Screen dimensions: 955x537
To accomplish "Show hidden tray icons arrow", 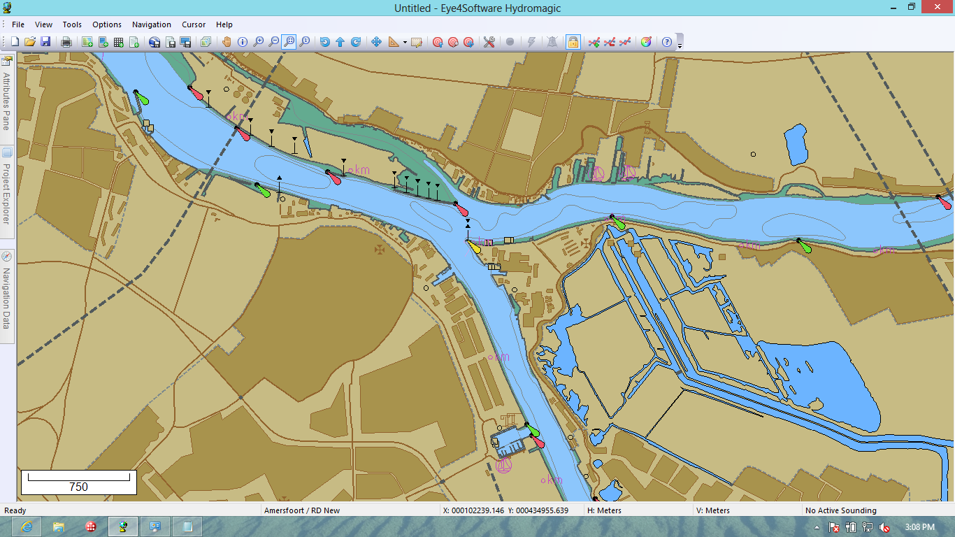I will (x=817, y=527).
